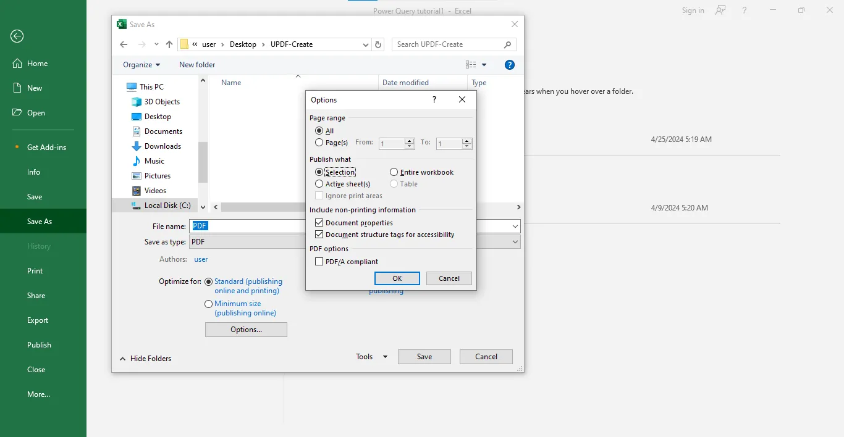Select Print from the backstage menu
This screenshot has height=437, width=844.
tap(34, 270)
